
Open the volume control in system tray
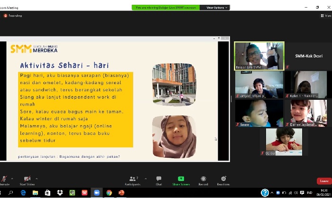pyautogui.click(x=296, y=193)
